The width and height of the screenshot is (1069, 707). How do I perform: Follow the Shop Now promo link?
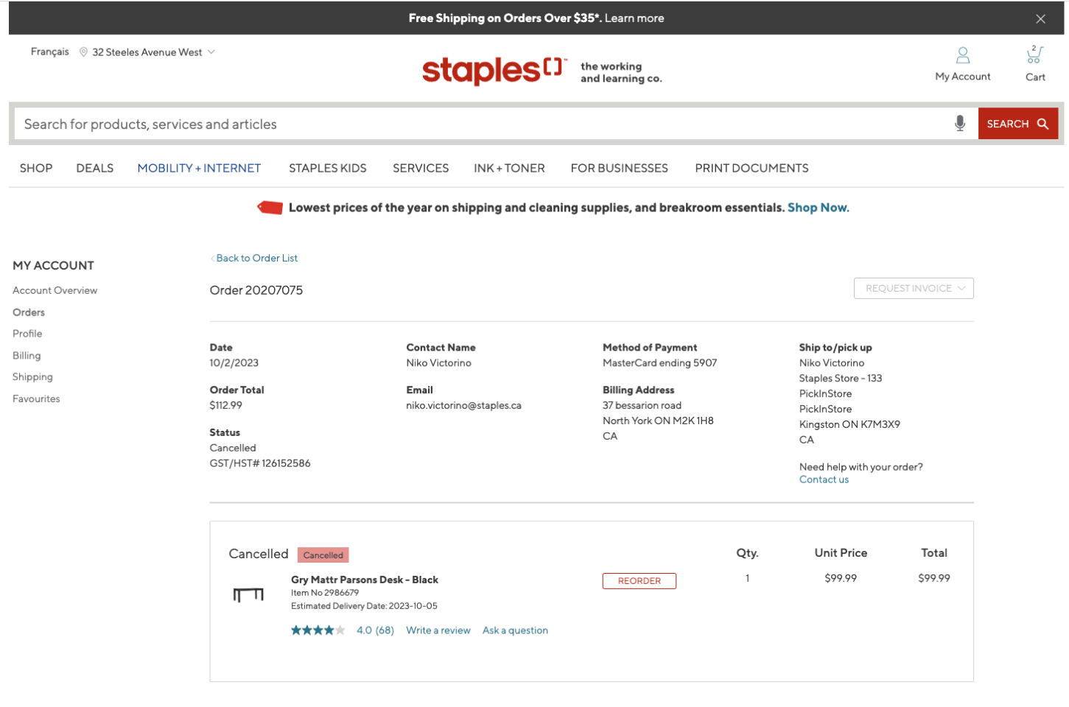click(x=818, y=208)
